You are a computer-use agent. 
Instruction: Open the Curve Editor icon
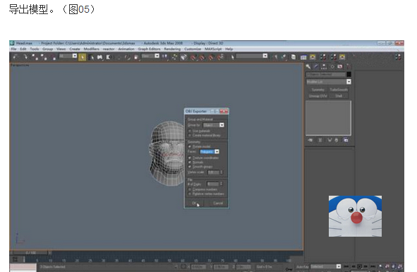pyautogui.click(x=303, y=57)
